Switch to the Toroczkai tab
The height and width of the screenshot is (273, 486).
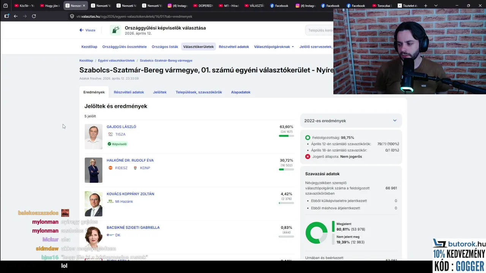pyautogui.click(x=382, y=6)
